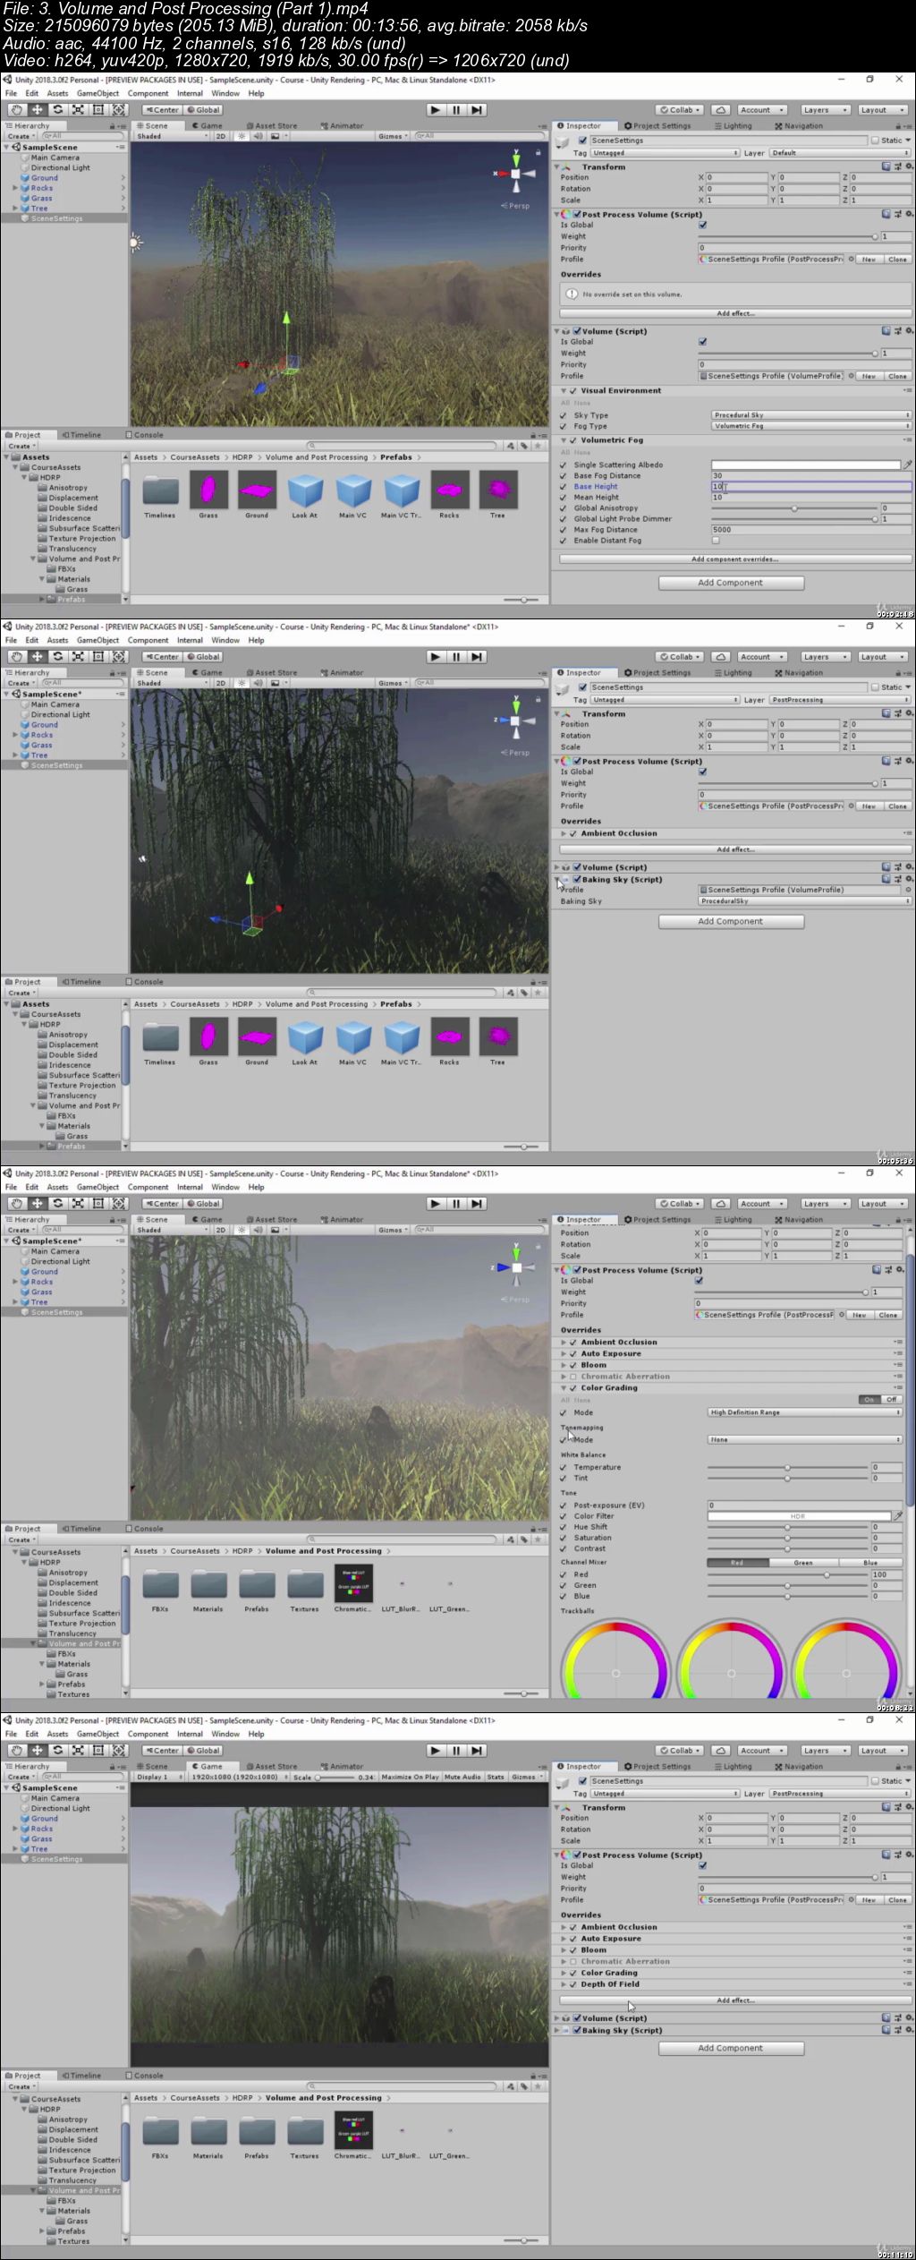
Task: Open cloud services icon in first Unity frame
Action: coord(721,110)
